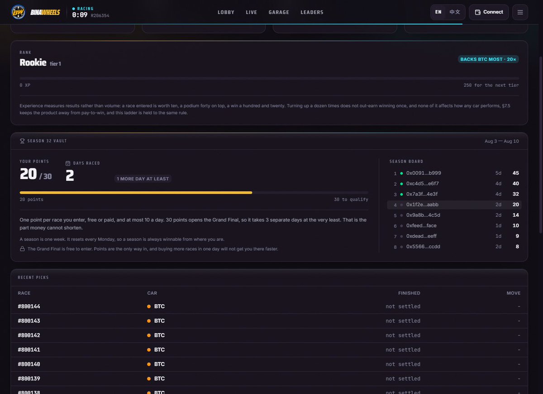Select season board entry 0x9a8b…4c5d
The height and width of the screenshot is (394, 543).
(454, 215)
